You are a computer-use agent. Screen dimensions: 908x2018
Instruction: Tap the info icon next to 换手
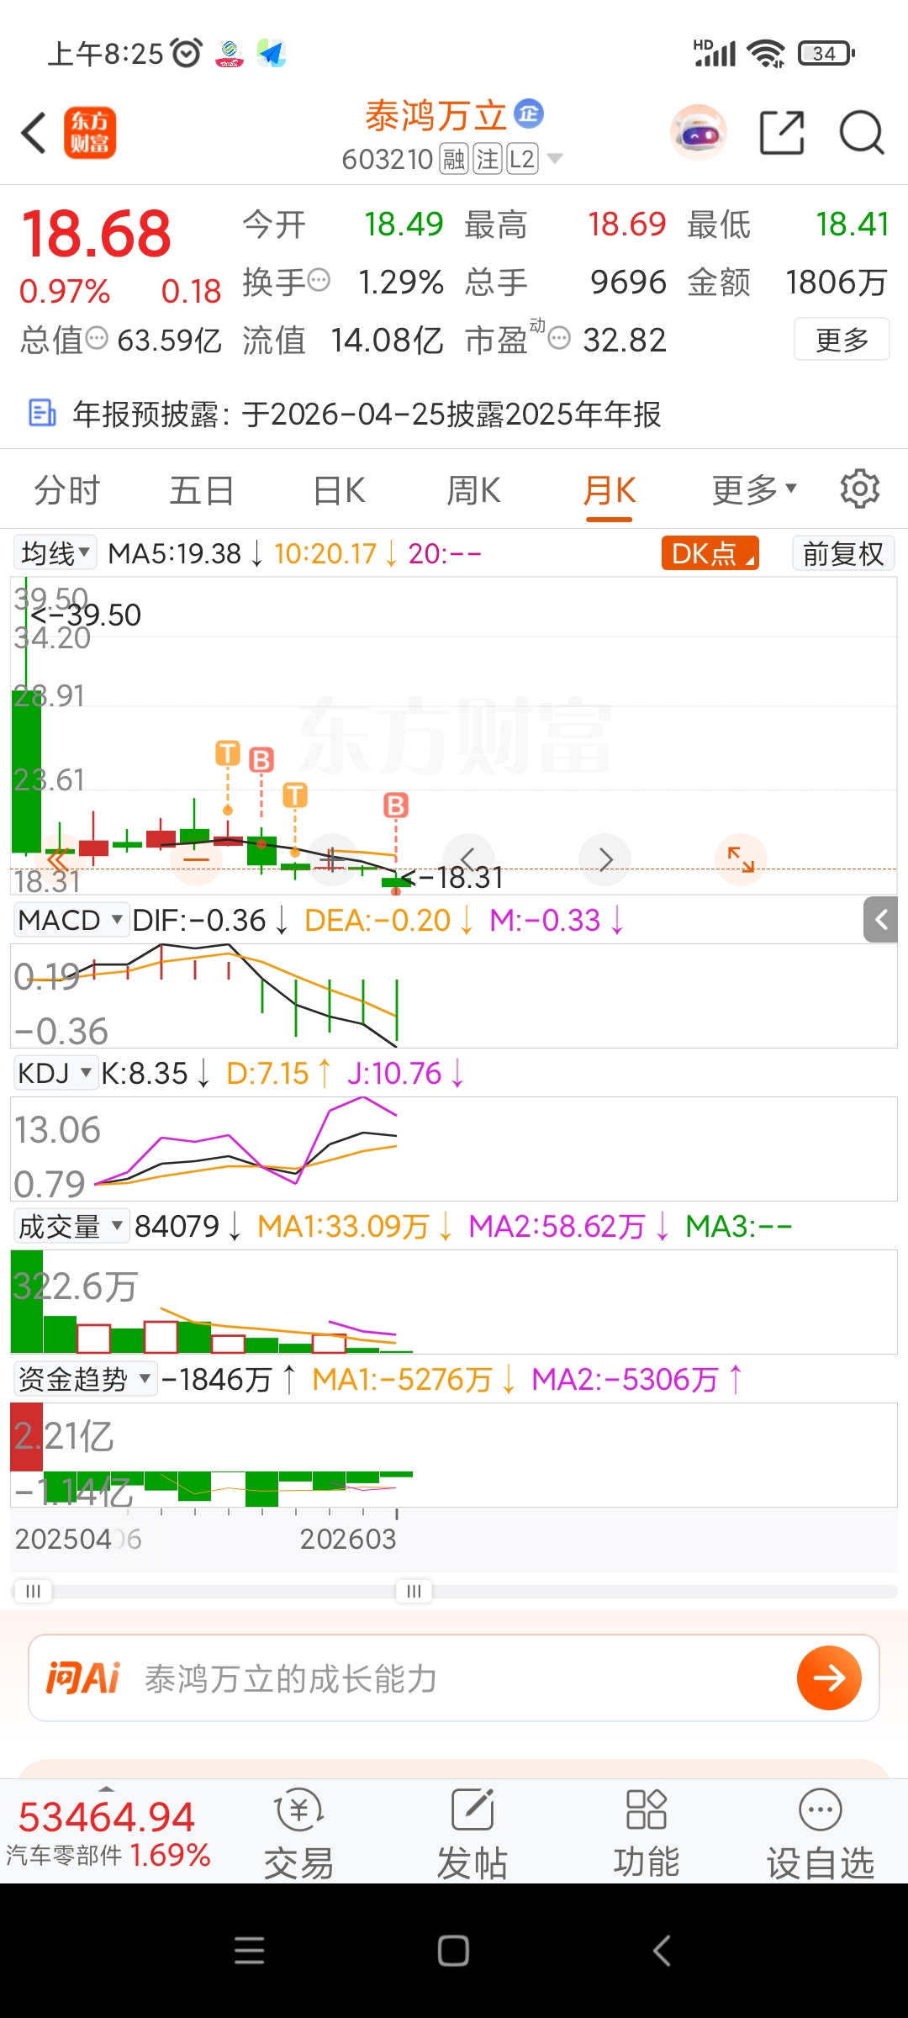[x=319, y=280]
